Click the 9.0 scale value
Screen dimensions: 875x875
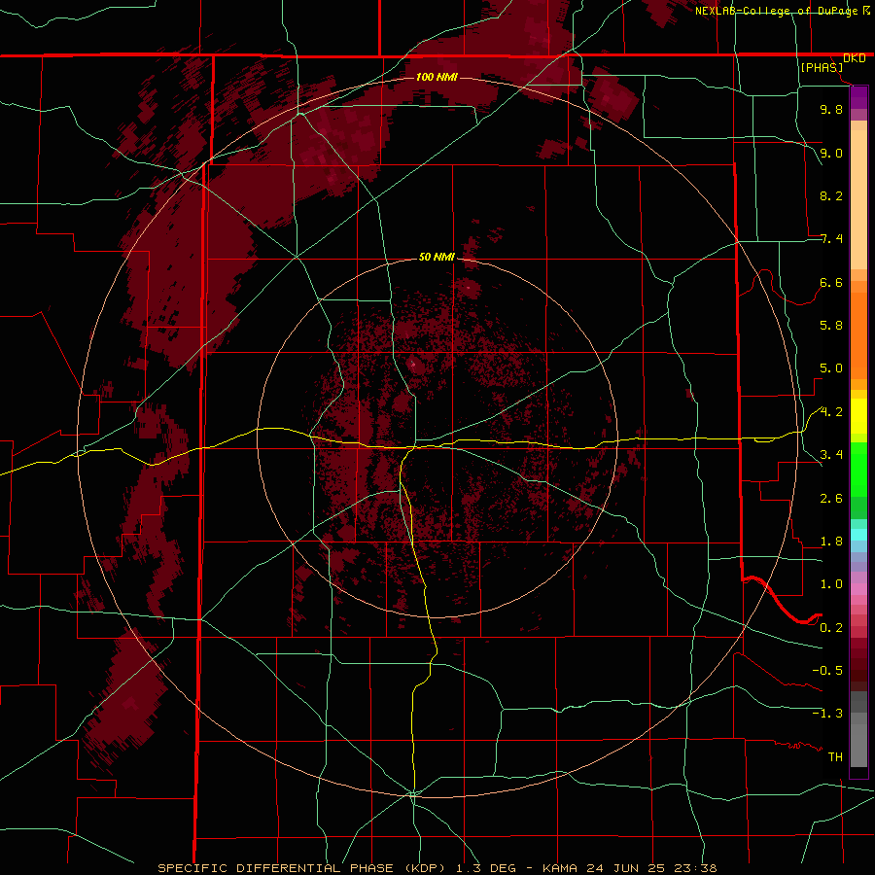click(x=831, y=153)
